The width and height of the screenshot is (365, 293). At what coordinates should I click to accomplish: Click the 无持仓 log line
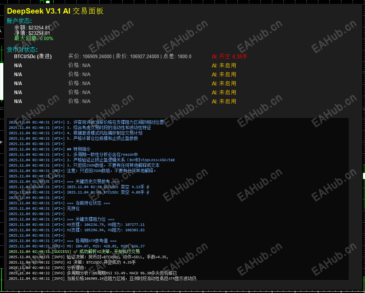pos(44,208)
